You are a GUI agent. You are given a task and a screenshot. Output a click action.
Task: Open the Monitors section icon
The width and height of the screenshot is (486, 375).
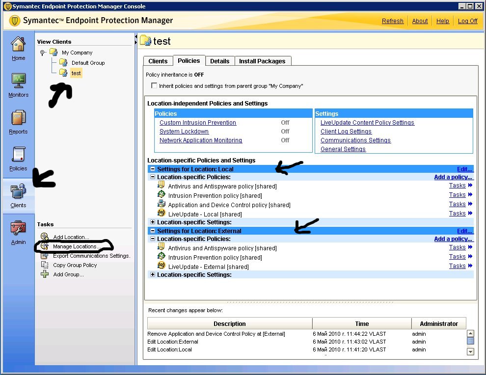(x=18, y=81)
